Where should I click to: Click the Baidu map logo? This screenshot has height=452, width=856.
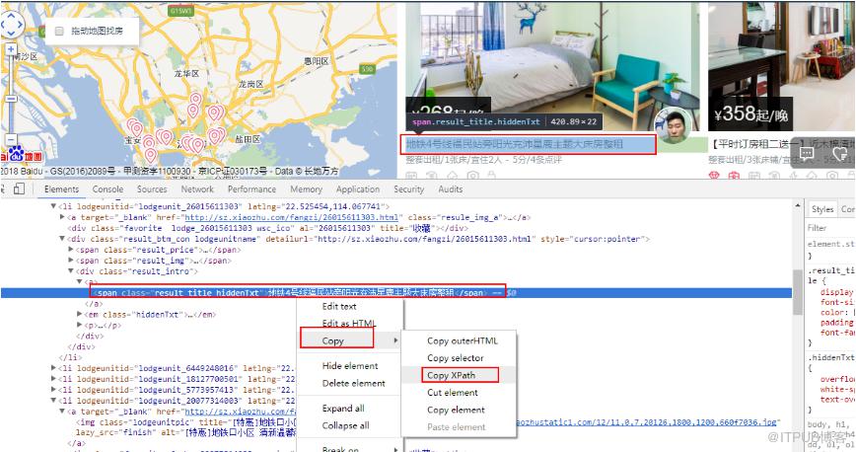pos(21,154)
